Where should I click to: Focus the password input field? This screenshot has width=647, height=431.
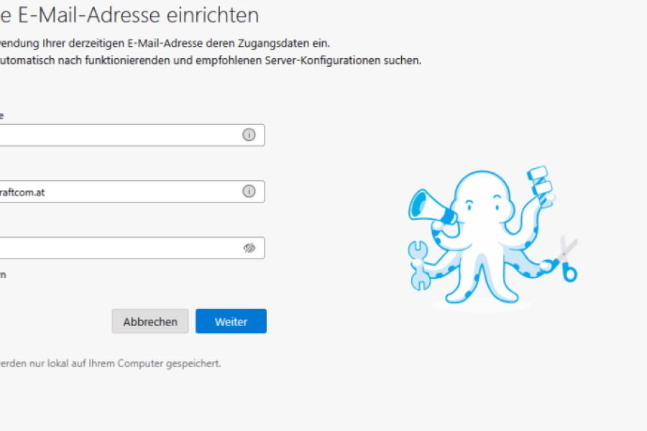coord(115,248)
